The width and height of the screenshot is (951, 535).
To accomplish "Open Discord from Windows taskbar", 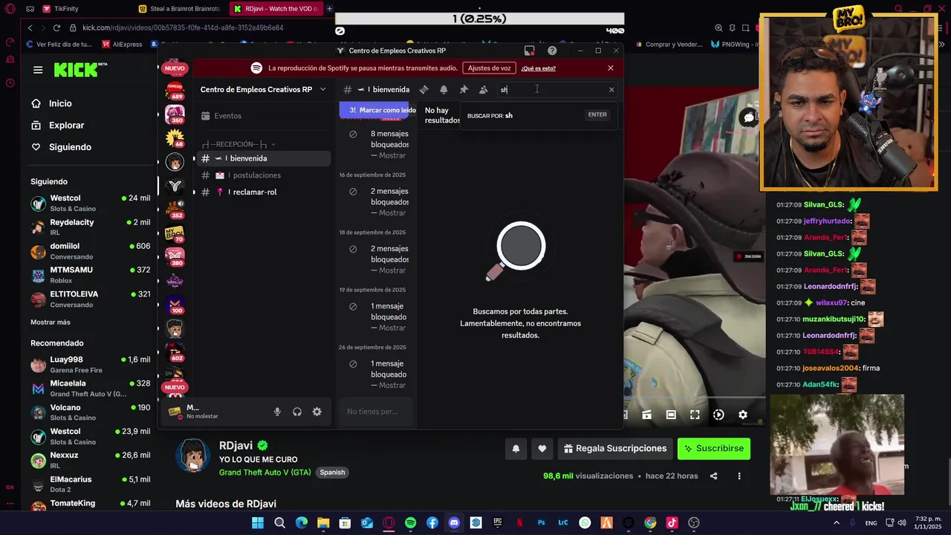I will pos(454,523).
